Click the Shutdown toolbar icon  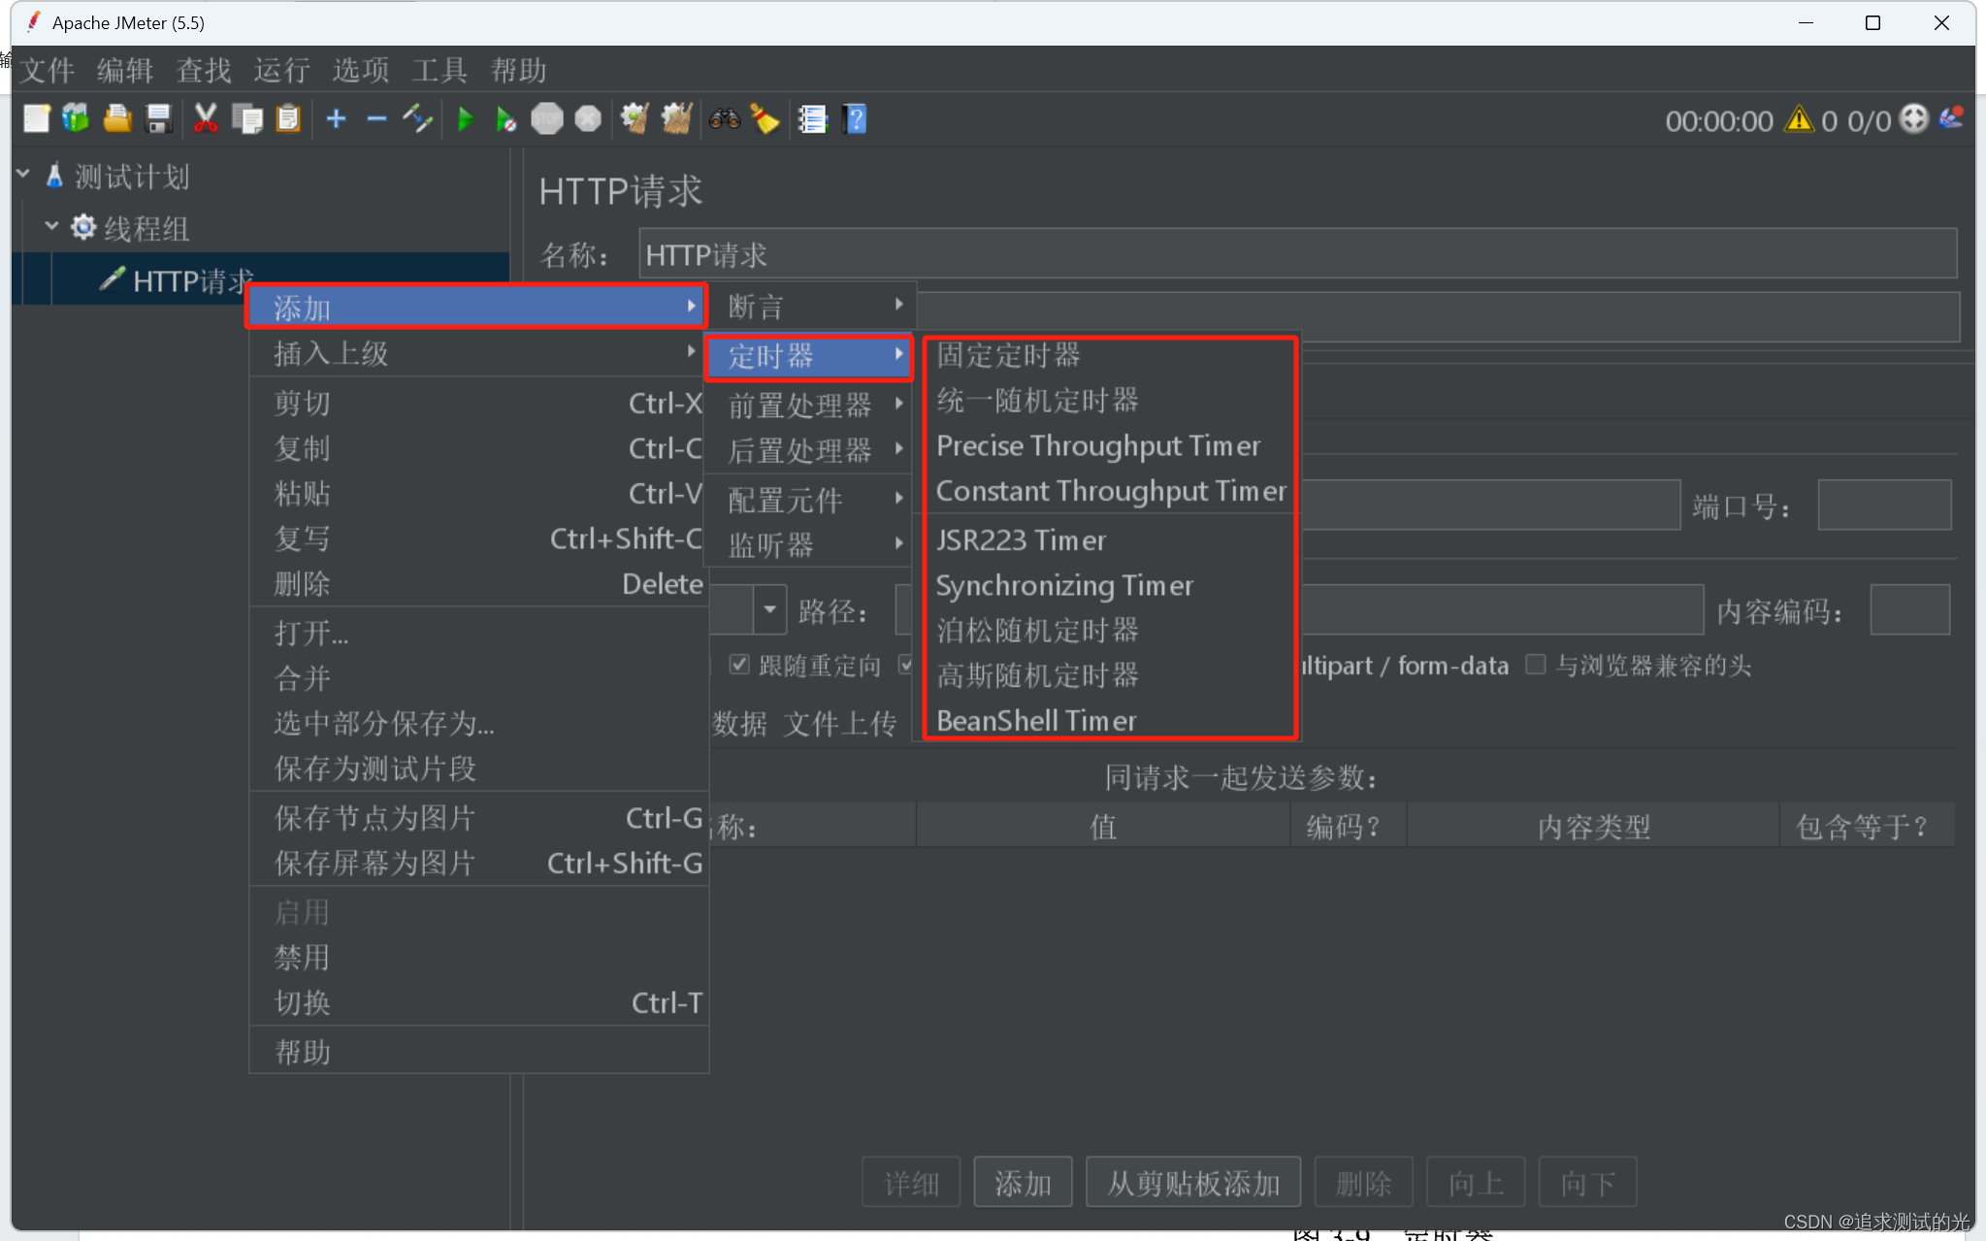coord(588,119)
